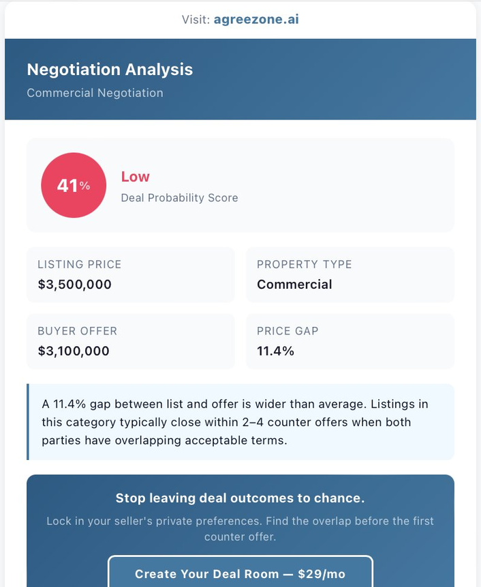Screen dimensions: 481x587
Task: Click the seller's private preferences subtext
Action: [240, 529]
